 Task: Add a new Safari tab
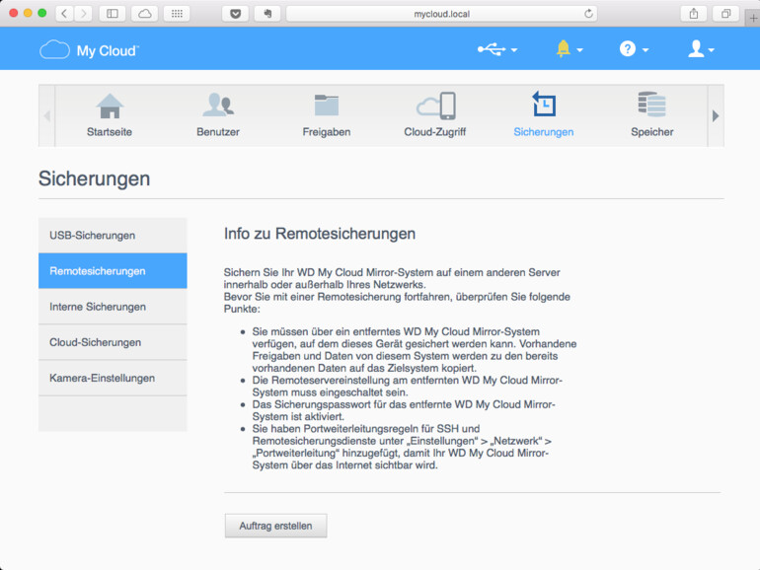coord(753,19)
